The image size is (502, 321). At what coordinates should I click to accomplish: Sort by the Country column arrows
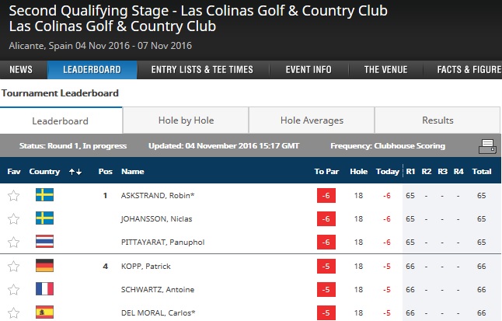coord(75,171)
